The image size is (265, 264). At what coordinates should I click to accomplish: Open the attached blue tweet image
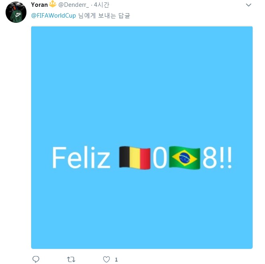click(x=142, y=137)
